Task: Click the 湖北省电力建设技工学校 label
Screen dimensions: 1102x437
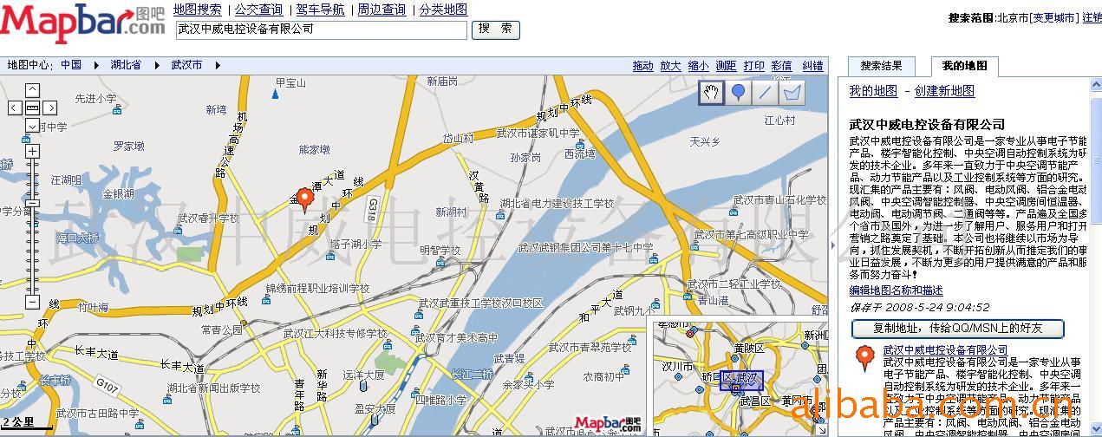Action: pyautogui.click(x=557, y=204)
